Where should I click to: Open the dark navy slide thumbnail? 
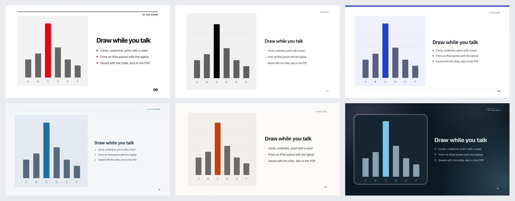(427, 149)
